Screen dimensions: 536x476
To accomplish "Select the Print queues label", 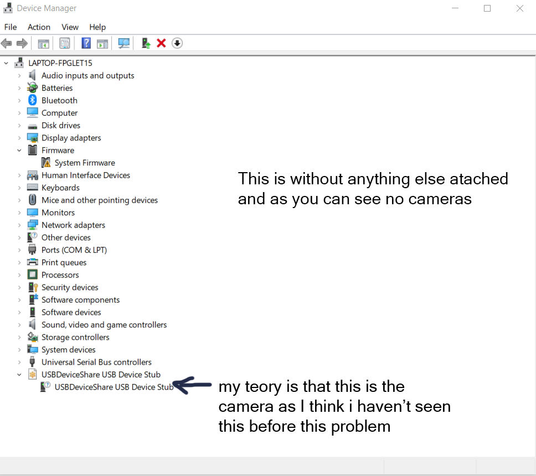I will click(x=64, y=262).
